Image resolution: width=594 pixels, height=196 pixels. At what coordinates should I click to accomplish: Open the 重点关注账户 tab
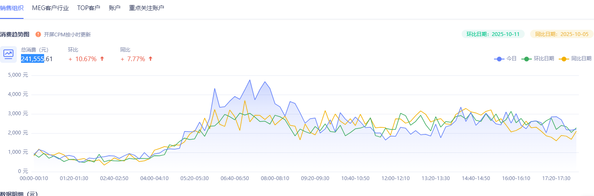point(147,8)
